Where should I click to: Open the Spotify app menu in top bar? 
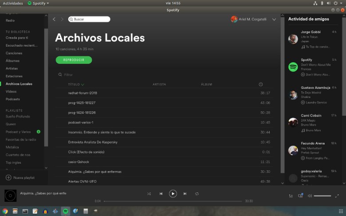(38, 3)
